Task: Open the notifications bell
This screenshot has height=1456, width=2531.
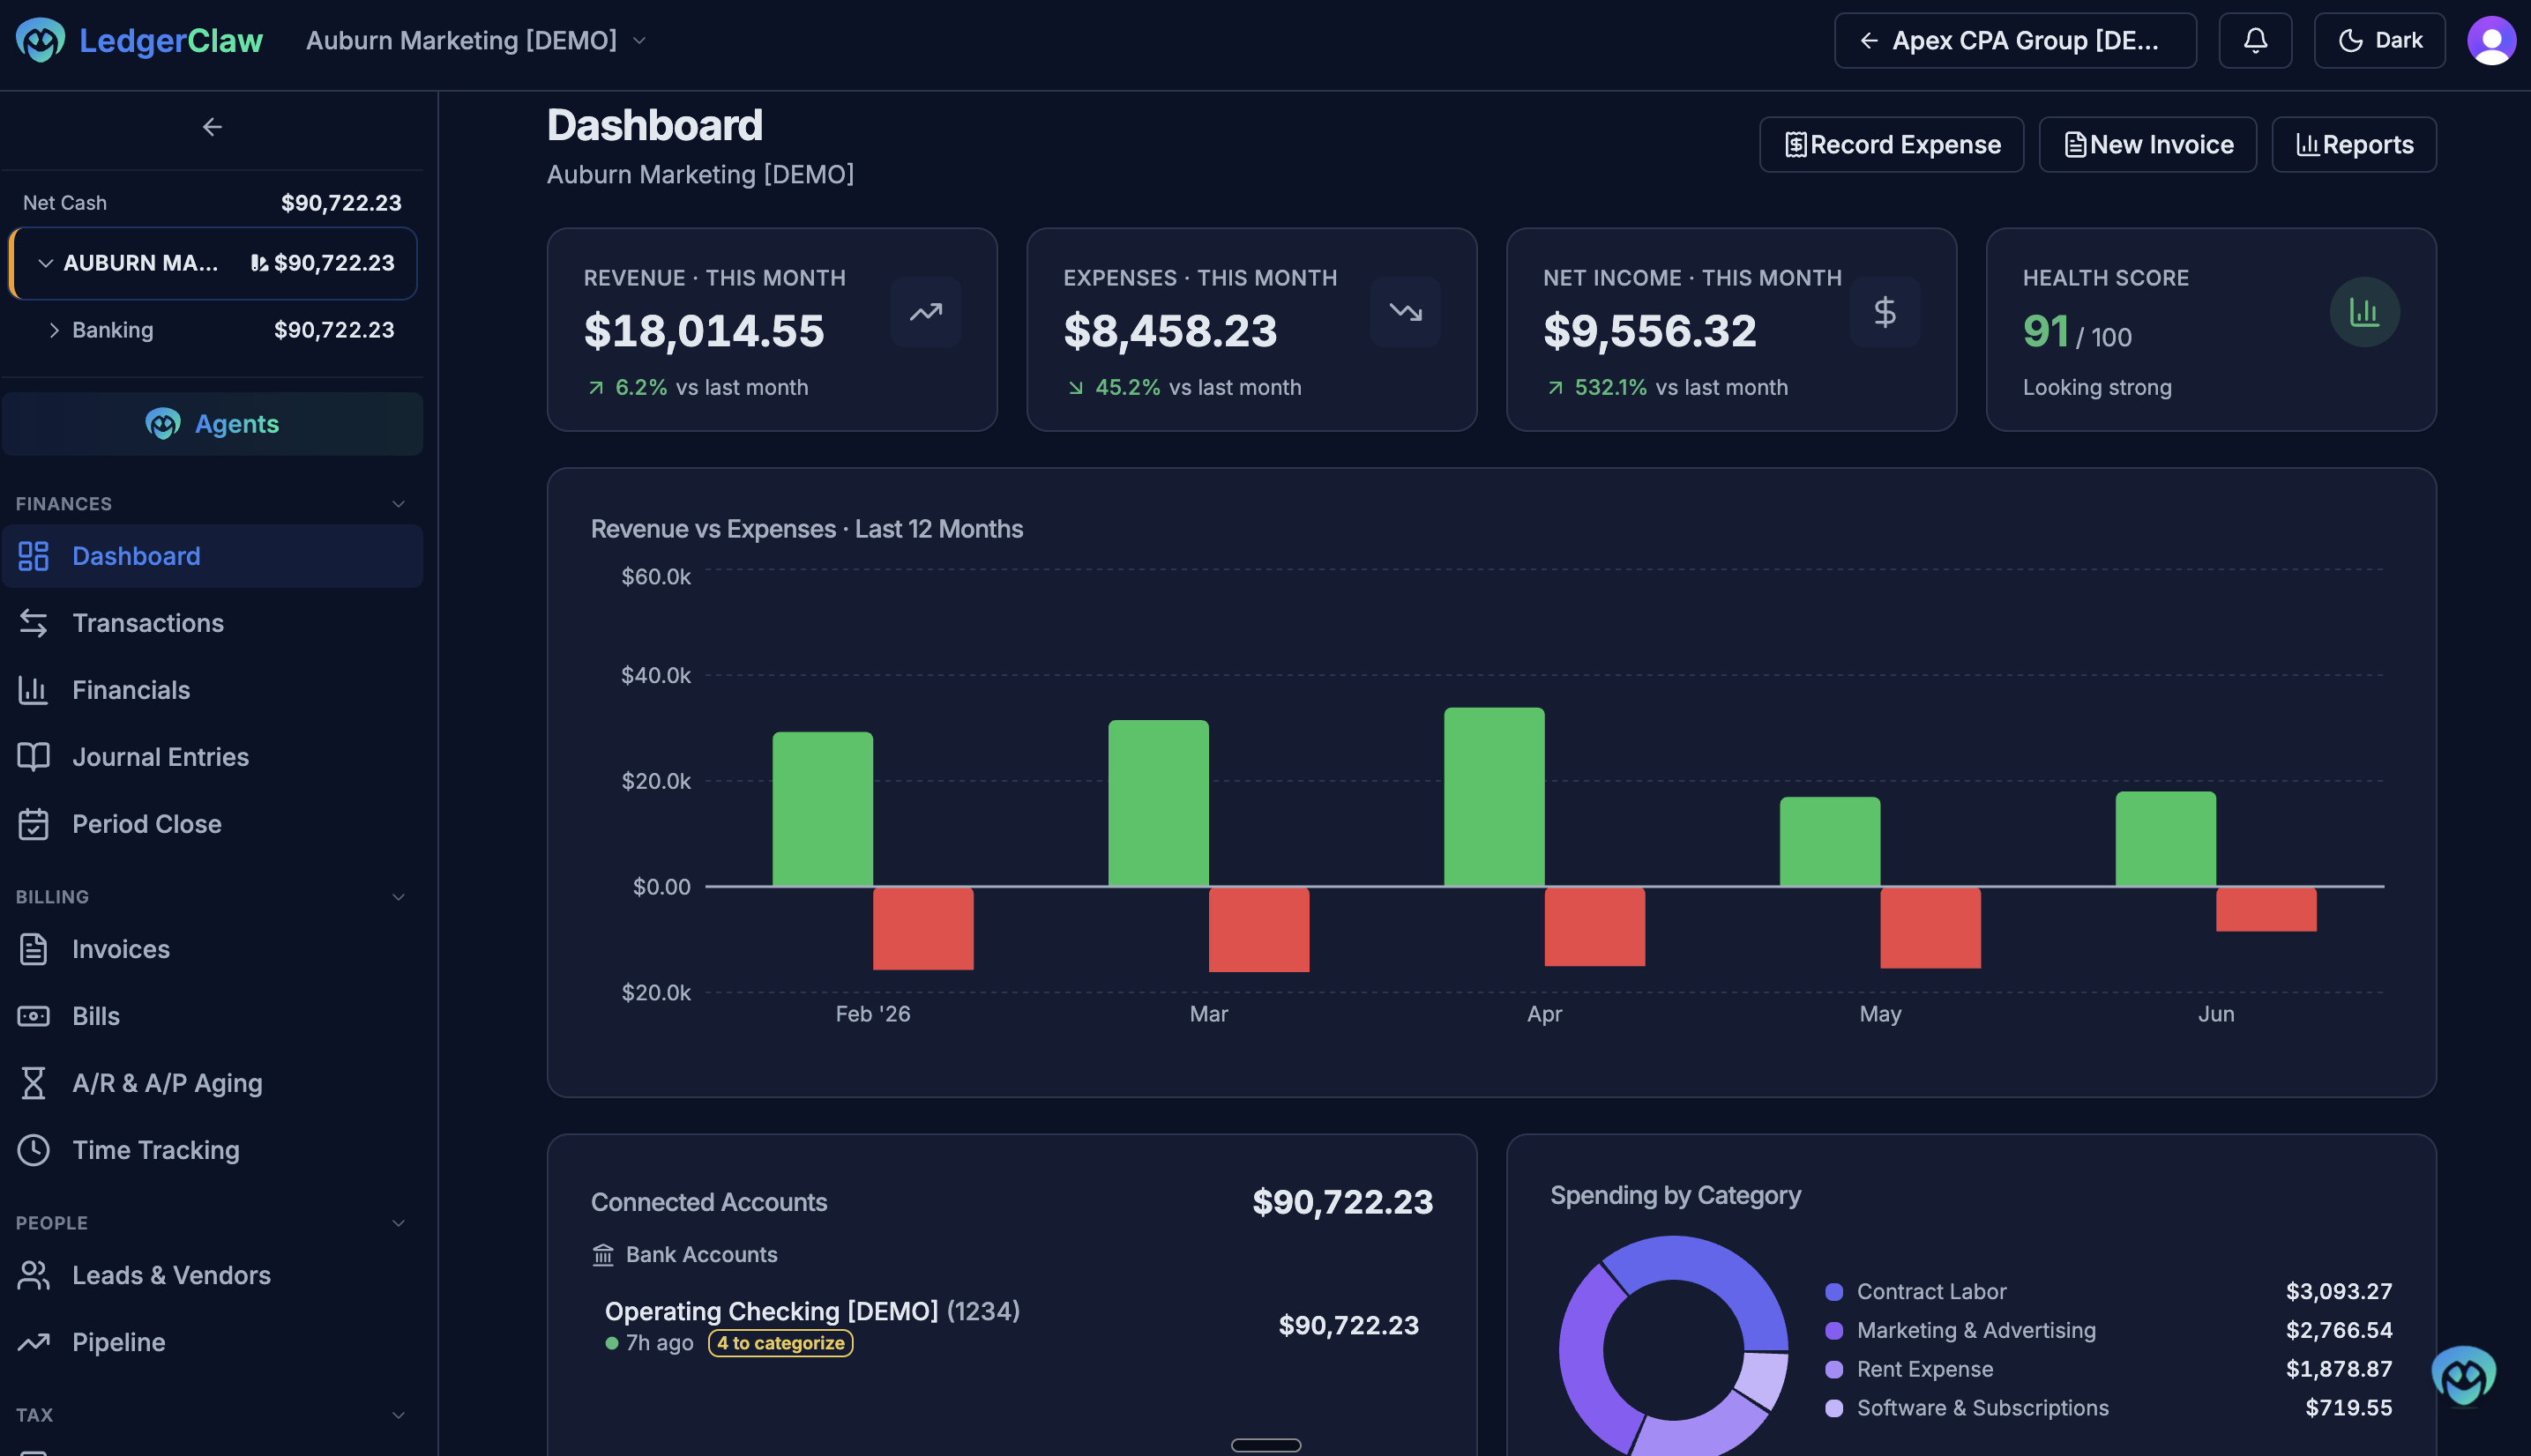Action: (x=2255, y=40)
